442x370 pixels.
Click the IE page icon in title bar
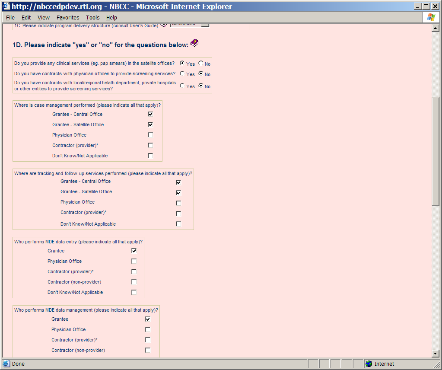pyautogui.click(x=6, y=6)
